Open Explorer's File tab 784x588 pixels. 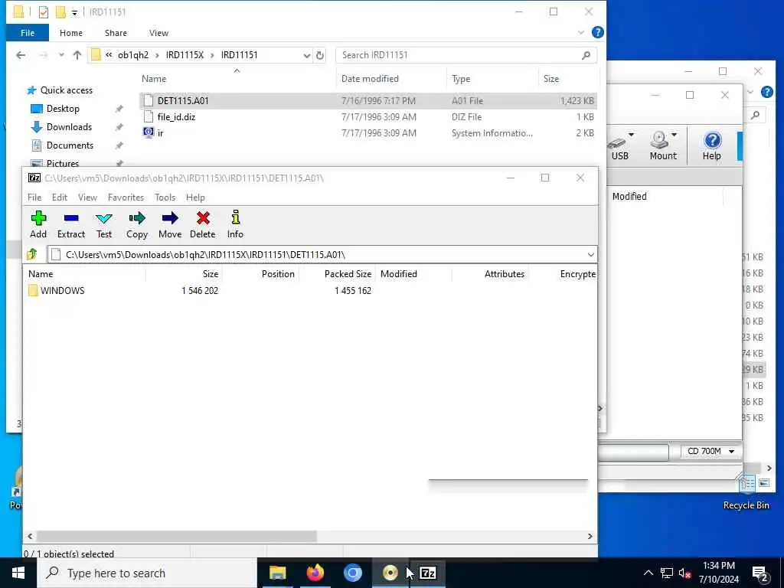[28, 32]
